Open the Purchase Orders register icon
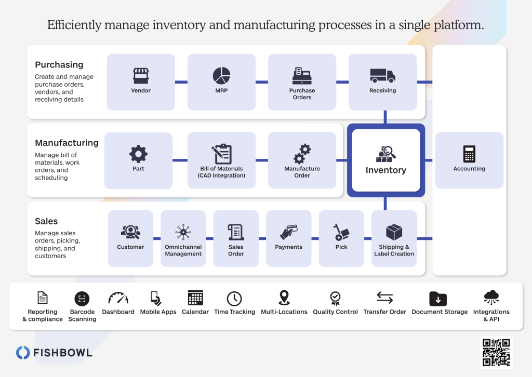The height and width of the screenshot is (377, 532). click(302, 76)
